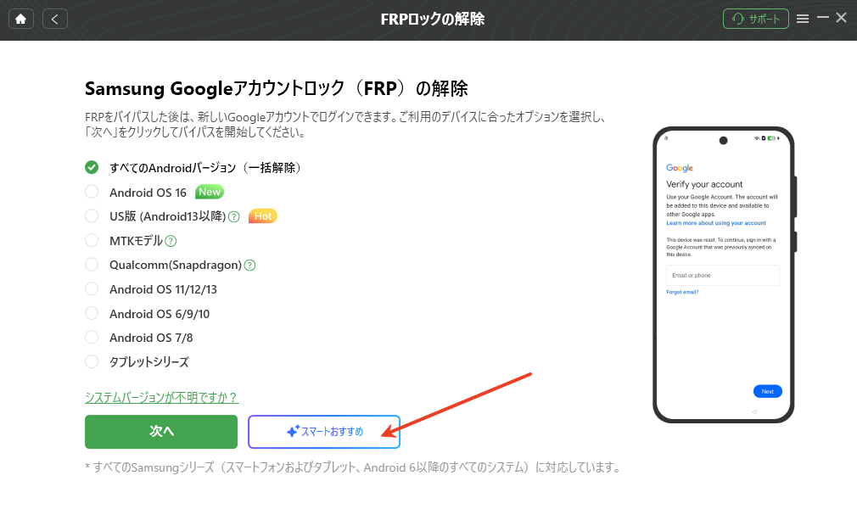Click the home icon in title bar

click(x=20, y=19)
